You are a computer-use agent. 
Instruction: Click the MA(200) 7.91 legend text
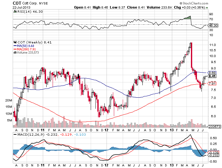tap(26, 49)
